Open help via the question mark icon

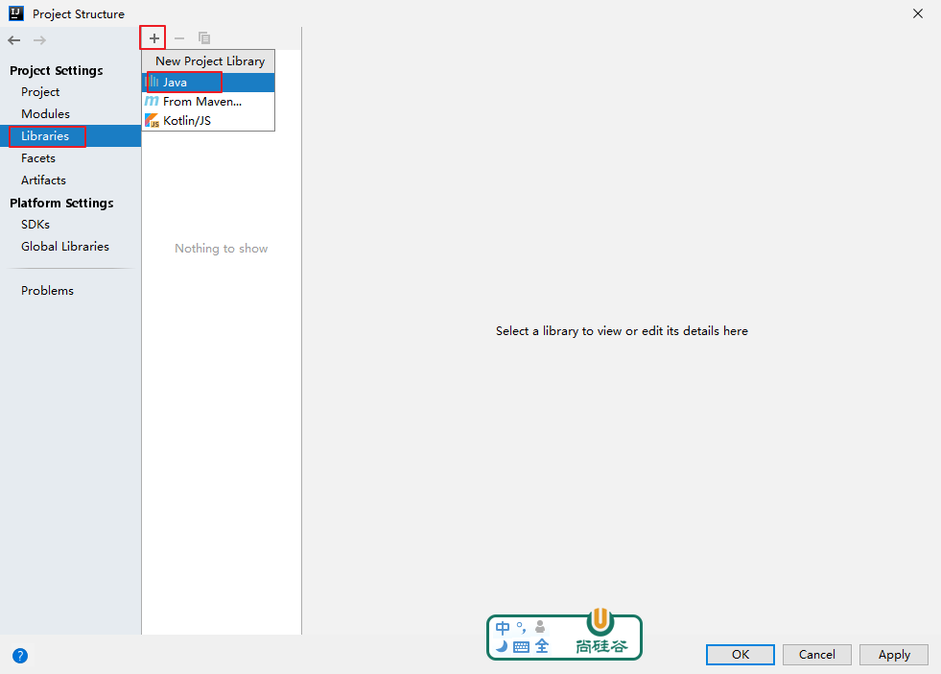click(20, 656)
